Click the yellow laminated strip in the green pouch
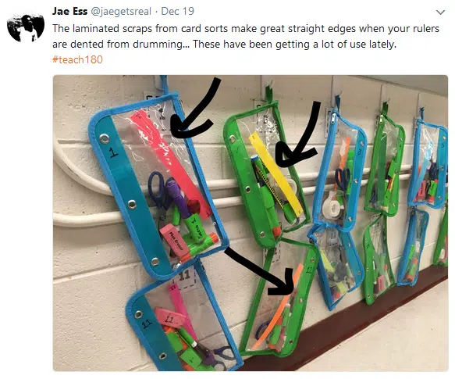This screenshot has height=379, width=455. 275,173
